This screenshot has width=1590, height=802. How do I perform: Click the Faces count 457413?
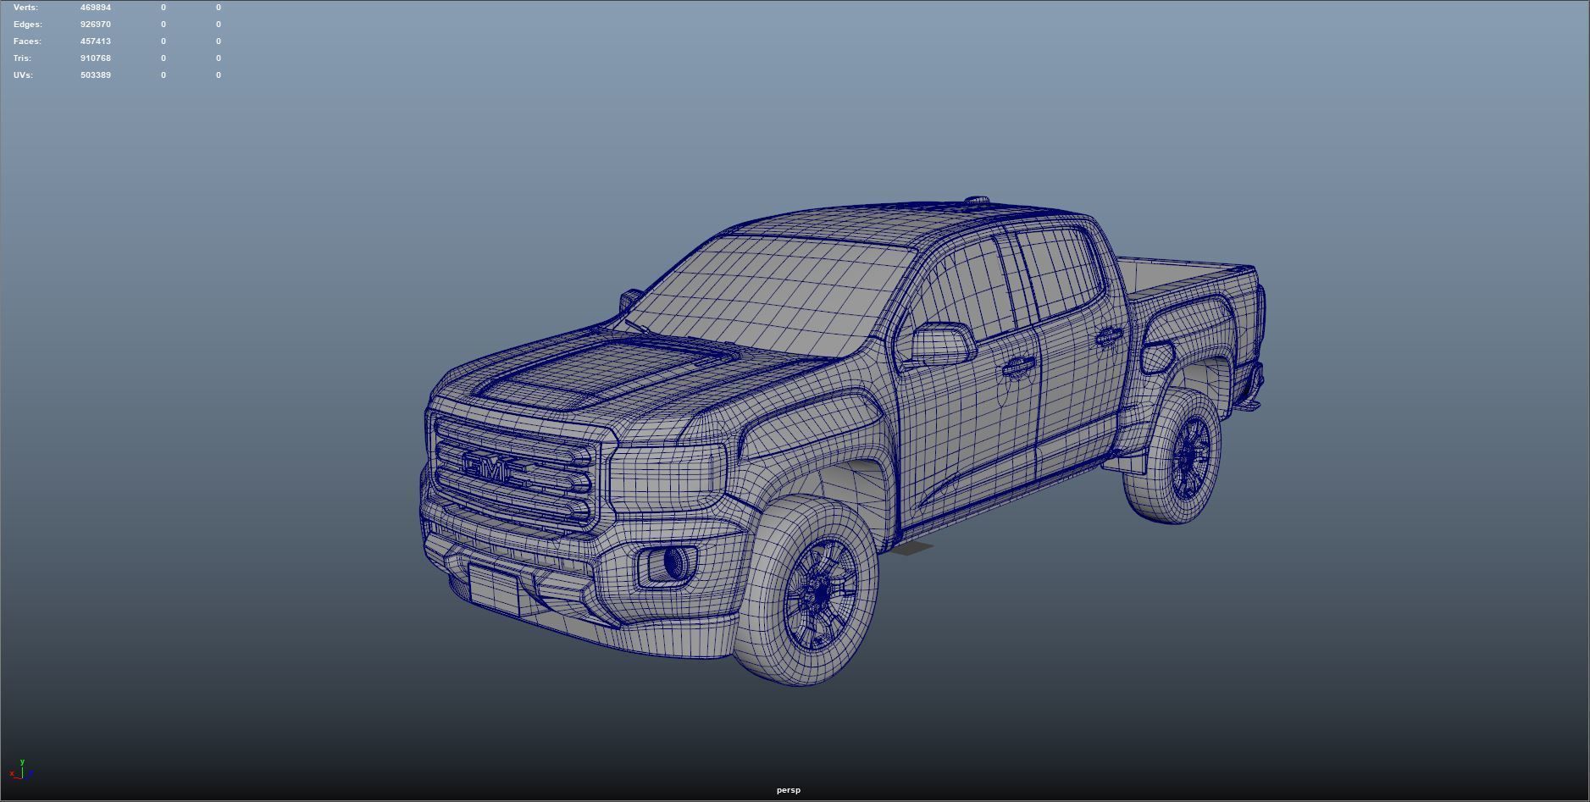pyautogui.click(x=96, y=41)
